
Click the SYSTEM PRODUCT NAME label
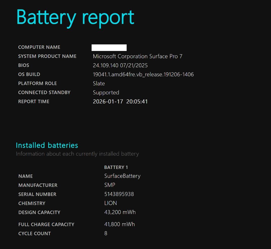click(x=47, y=56)
